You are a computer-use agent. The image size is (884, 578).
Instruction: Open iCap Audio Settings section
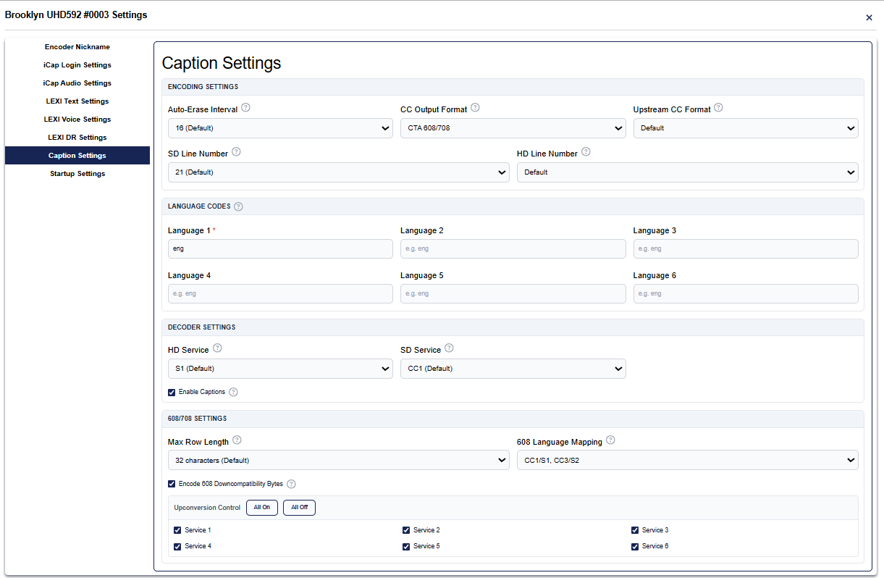(77, 83)
